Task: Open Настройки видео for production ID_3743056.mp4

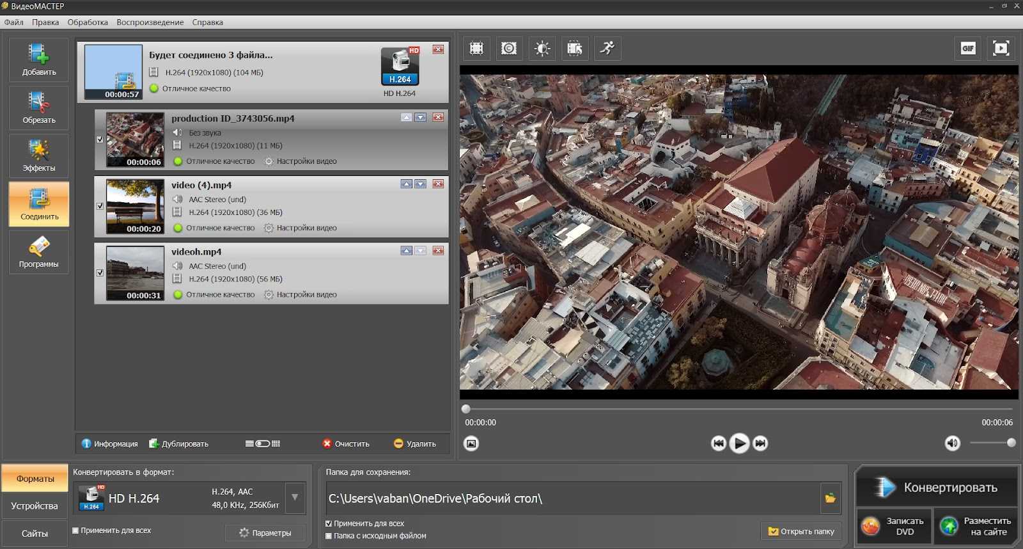Action: point(301,161)
